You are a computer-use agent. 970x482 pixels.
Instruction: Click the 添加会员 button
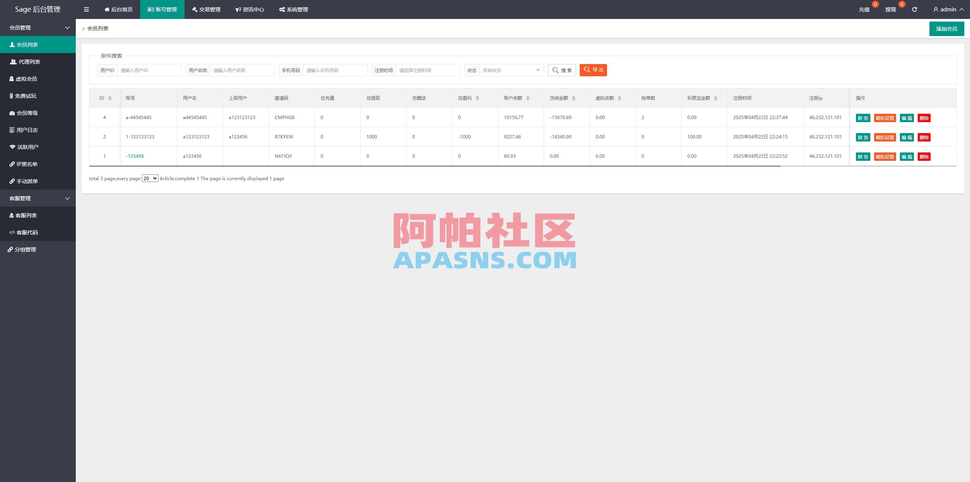pyautogui.click(x=947, y=28)
